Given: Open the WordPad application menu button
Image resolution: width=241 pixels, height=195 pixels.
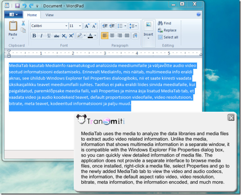Looking at the screenshot, I should tap(13, 15).
